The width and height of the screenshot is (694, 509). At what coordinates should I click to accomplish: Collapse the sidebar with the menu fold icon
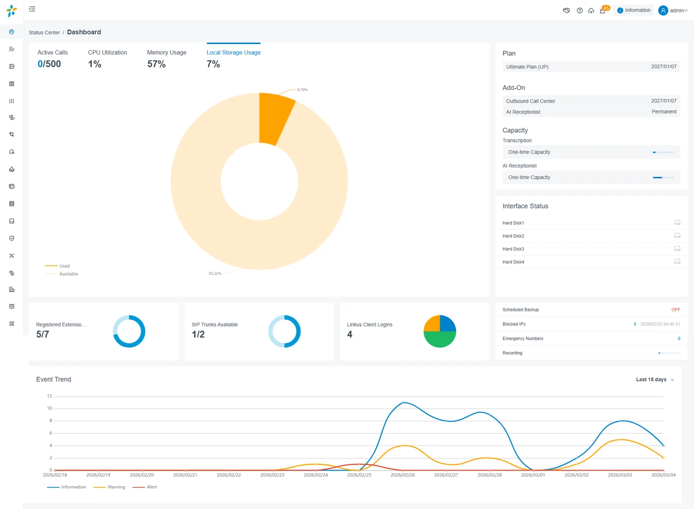32,9
